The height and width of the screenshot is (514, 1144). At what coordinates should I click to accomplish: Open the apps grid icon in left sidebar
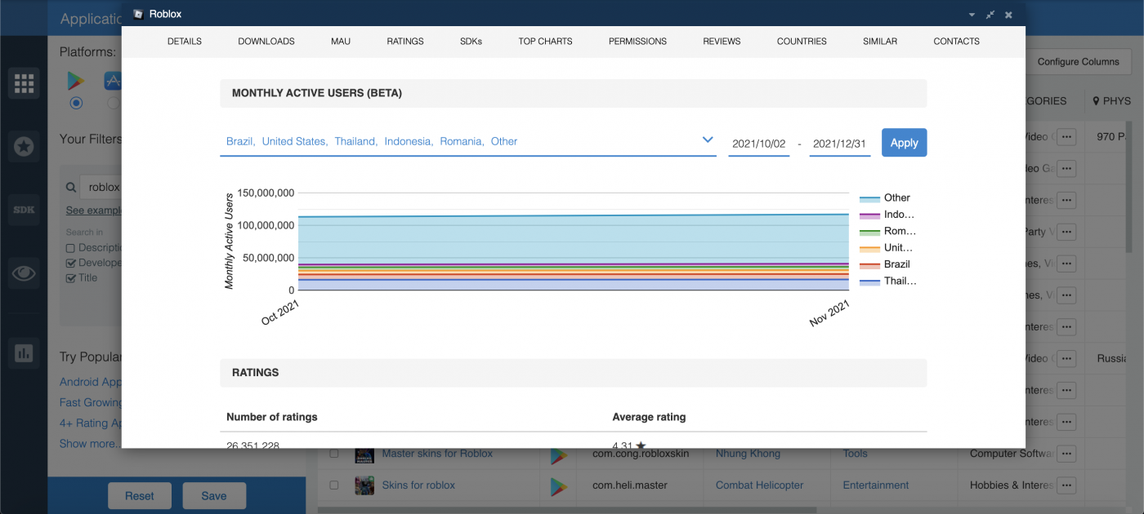coord(24,82)
